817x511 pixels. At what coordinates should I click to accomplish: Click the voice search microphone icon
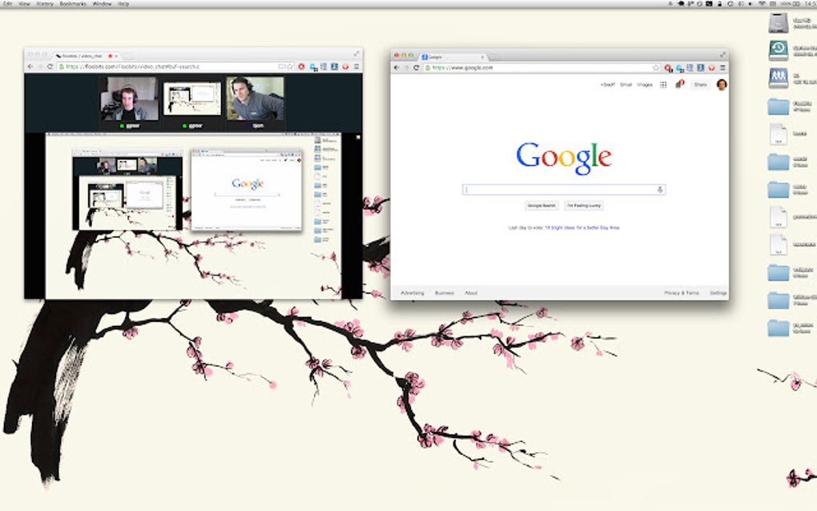tap(660, 190)
